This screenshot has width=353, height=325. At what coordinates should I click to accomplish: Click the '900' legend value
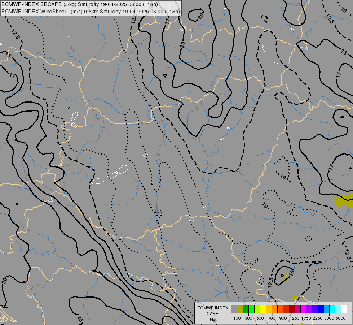click(283, 318)
